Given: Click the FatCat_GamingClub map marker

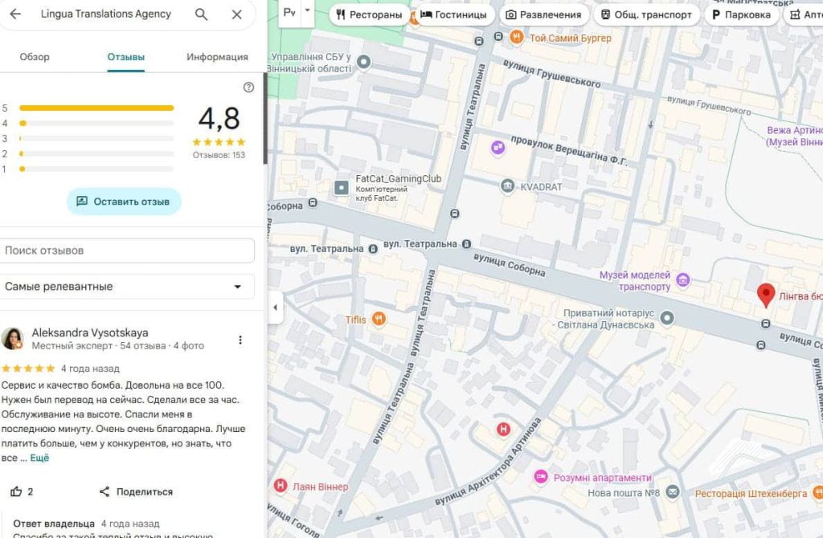Looking at the screenshot, I should tap(342, 187).
